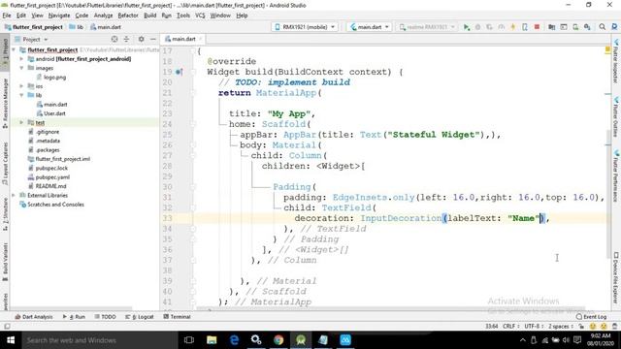The width and height of the screenshot is (621, 349).
Task: Click the UTF-8 encoding in status bar
Action: tap(533, 327)
